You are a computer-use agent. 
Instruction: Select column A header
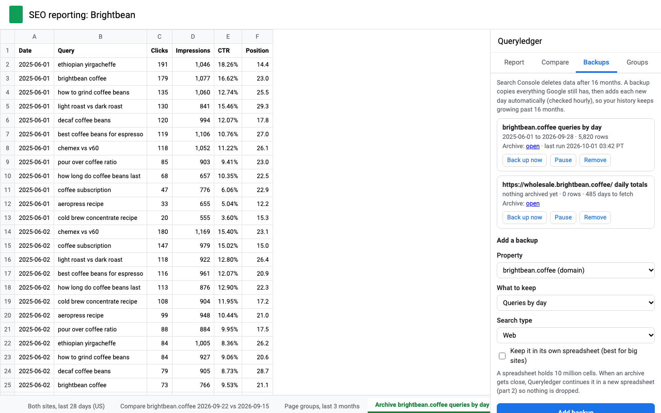click(34, 37)
